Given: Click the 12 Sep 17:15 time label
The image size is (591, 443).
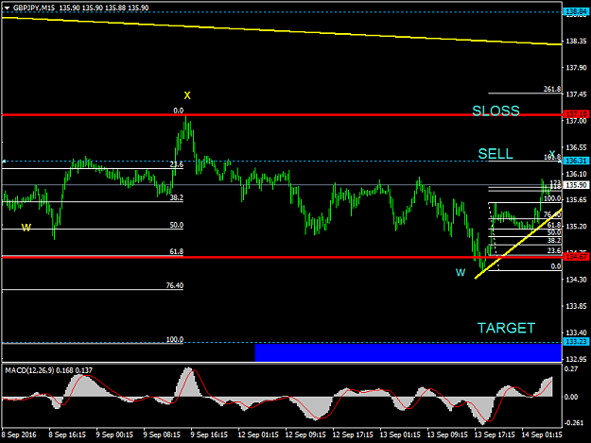Looking at the screenshot, I should (353, 434).
